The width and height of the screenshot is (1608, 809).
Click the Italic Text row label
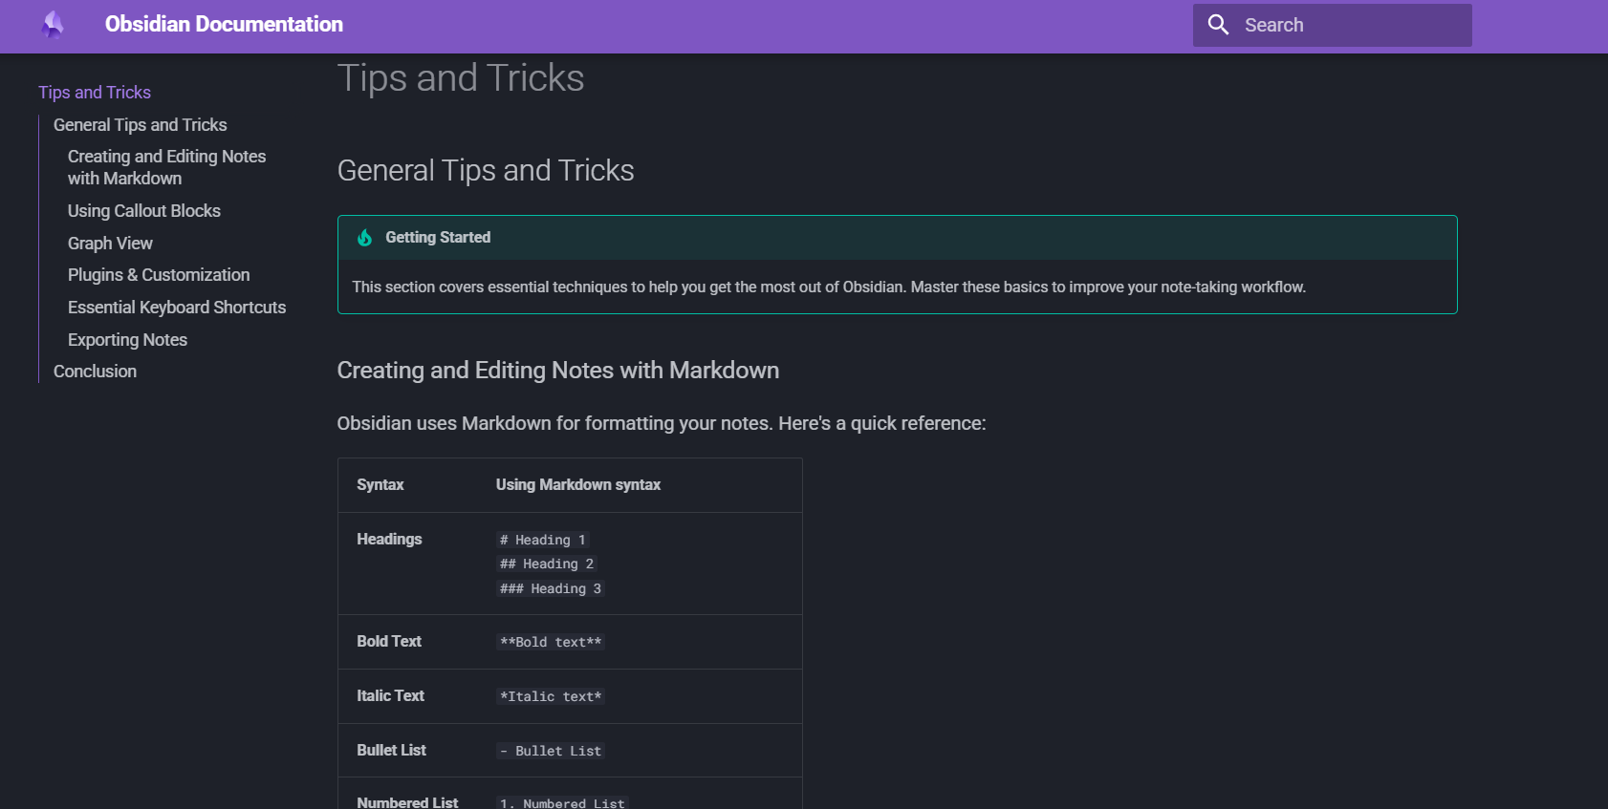coord(390,696)
